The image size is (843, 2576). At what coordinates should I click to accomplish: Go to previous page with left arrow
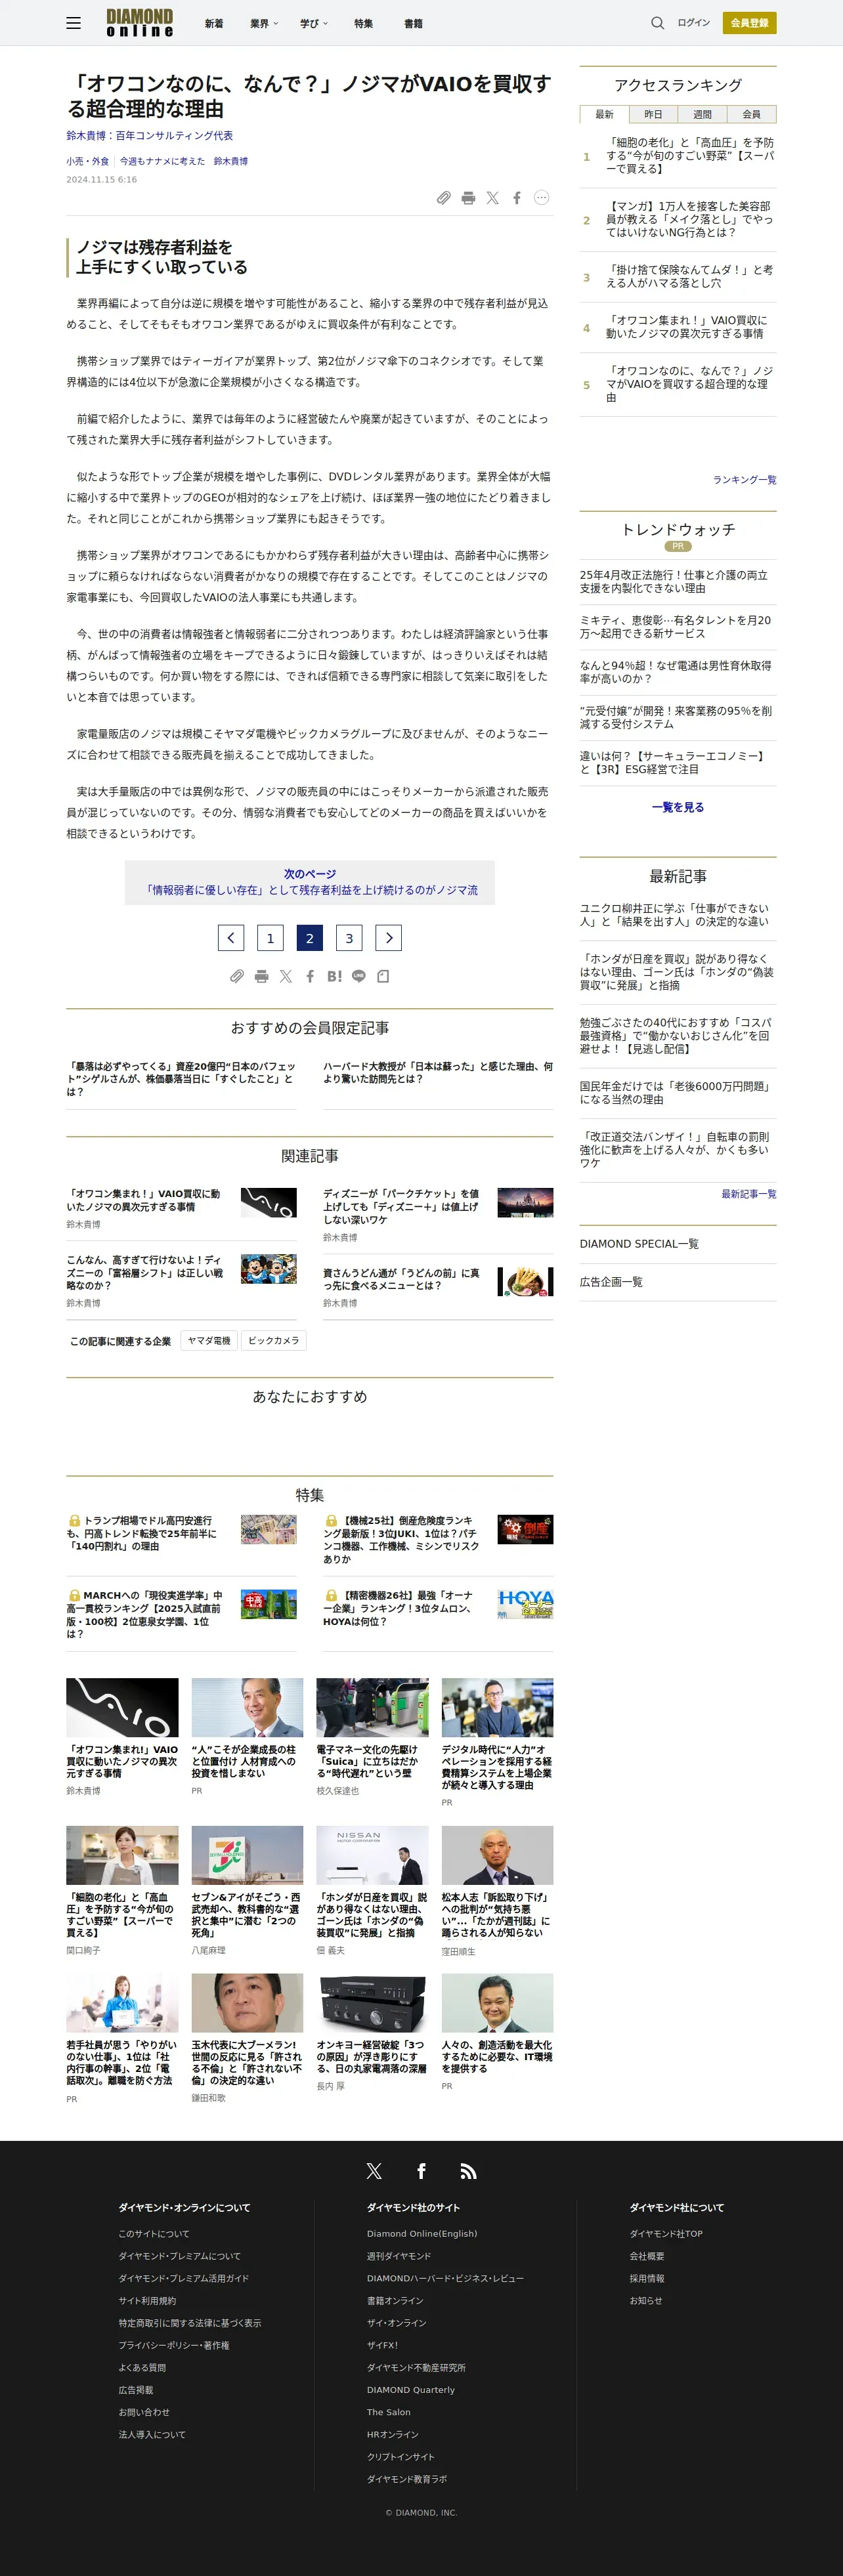coord(231,937)
